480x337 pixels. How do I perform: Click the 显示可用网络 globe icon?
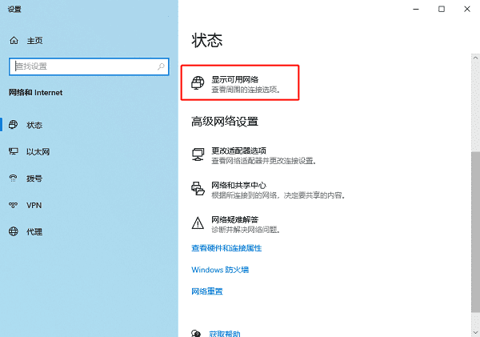point(198,82)
